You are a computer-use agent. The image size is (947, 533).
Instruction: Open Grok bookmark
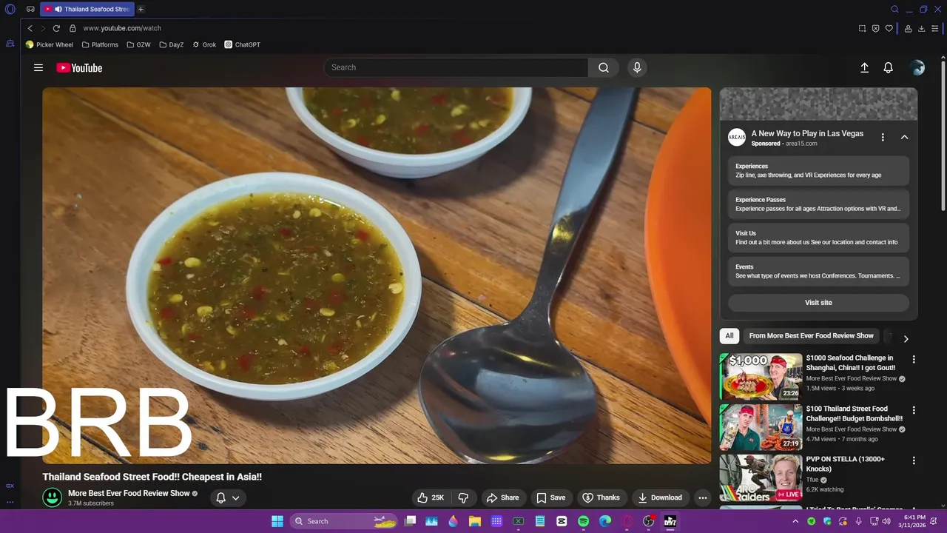coord(204,44)
